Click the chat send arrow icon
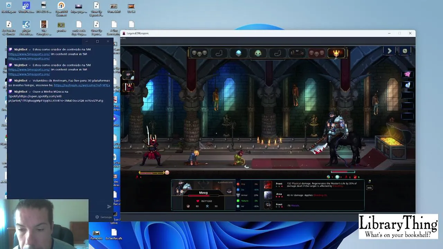Viewport: 443px width, 249px height. pos(109,206)
